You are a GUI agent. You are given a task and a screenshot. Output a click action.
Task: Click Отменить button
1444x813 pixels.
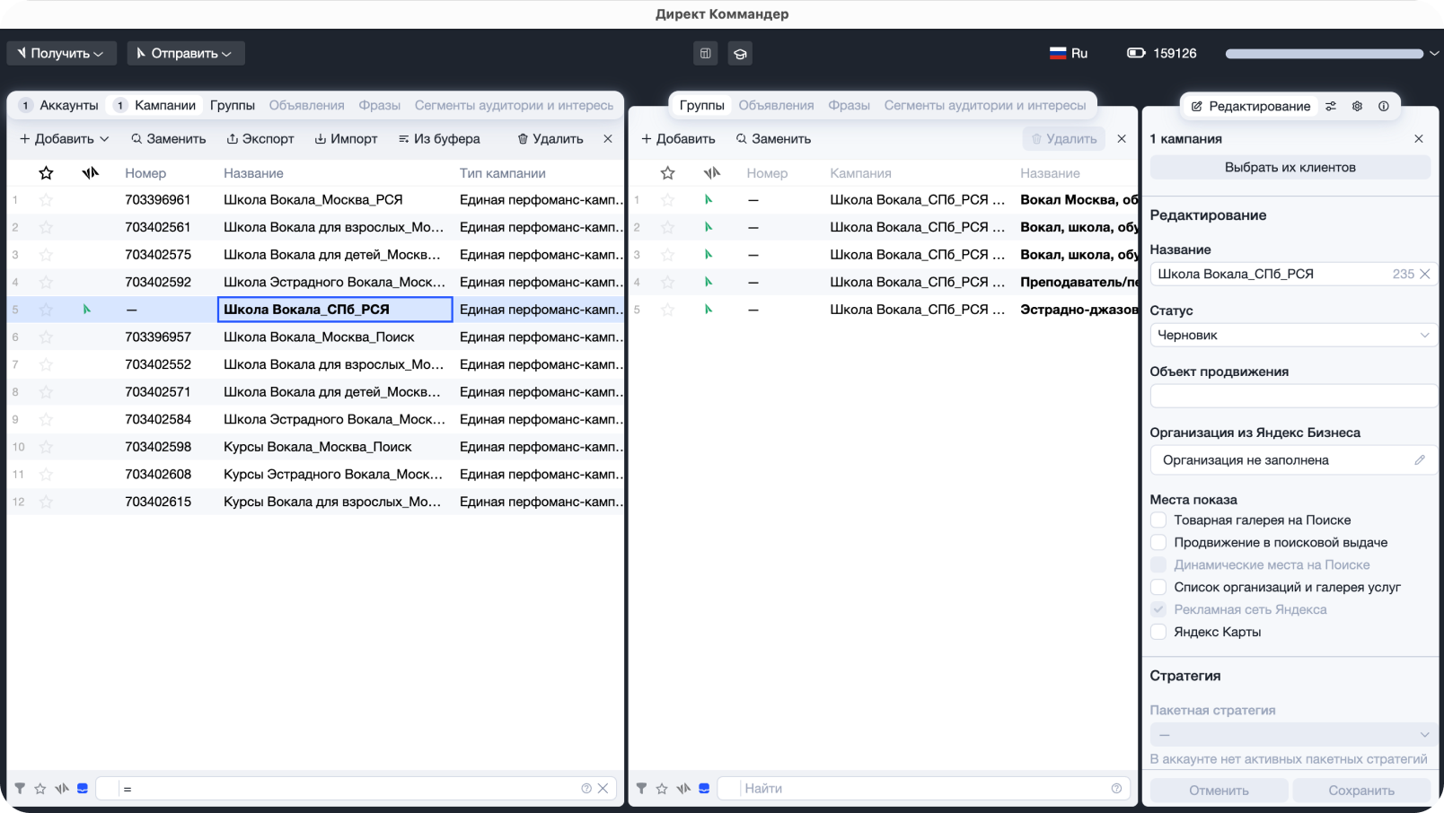pyautogui.click(x=1219, y=791)
